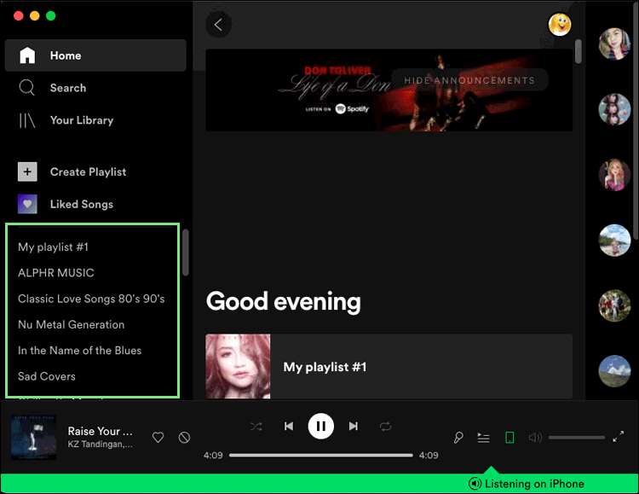Click the Liked Songs heart tile icon
This screenshot has width=639, height=494.
(27, 204)
